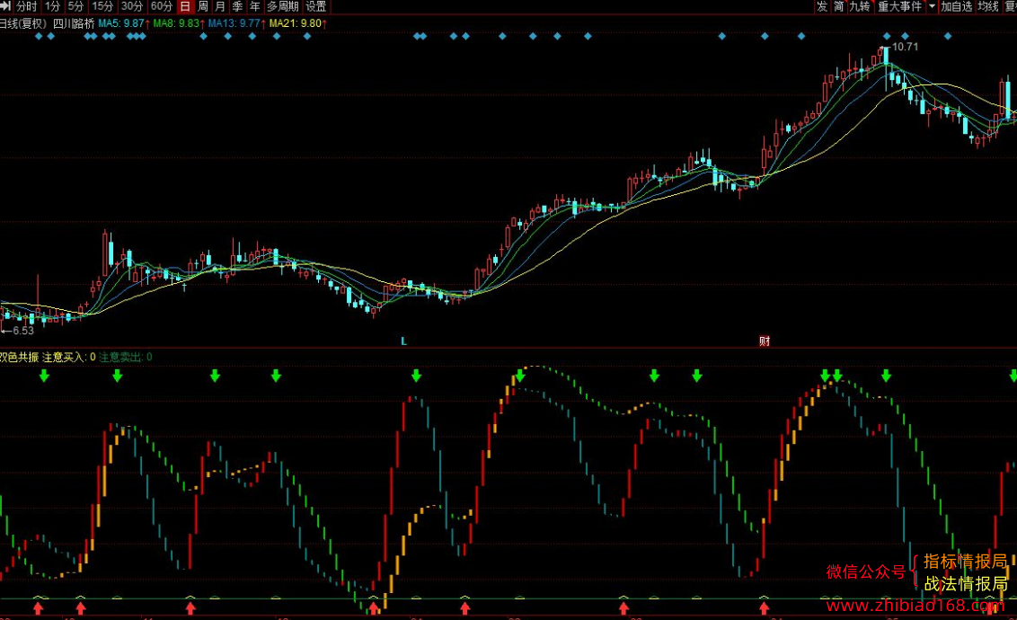Open the 设置 settings button
Viewport: 1017px width, 620px height.
tap(316, 6)
